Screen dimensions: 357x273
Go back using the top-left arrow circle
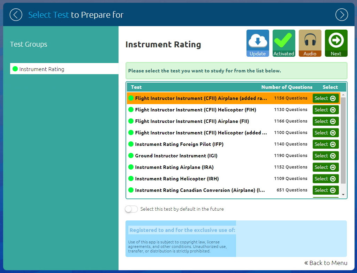pyautogui.click(x=16, y=15)
